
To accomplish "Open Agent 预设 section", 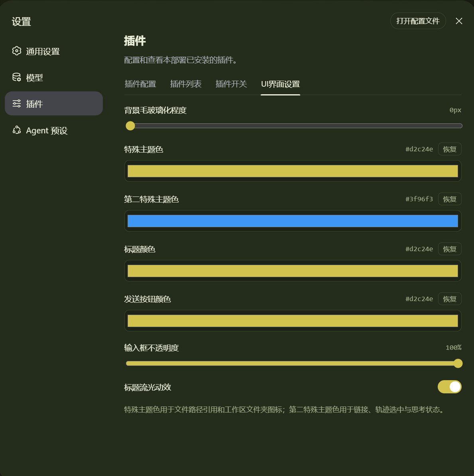I will [x=54, y=130].
